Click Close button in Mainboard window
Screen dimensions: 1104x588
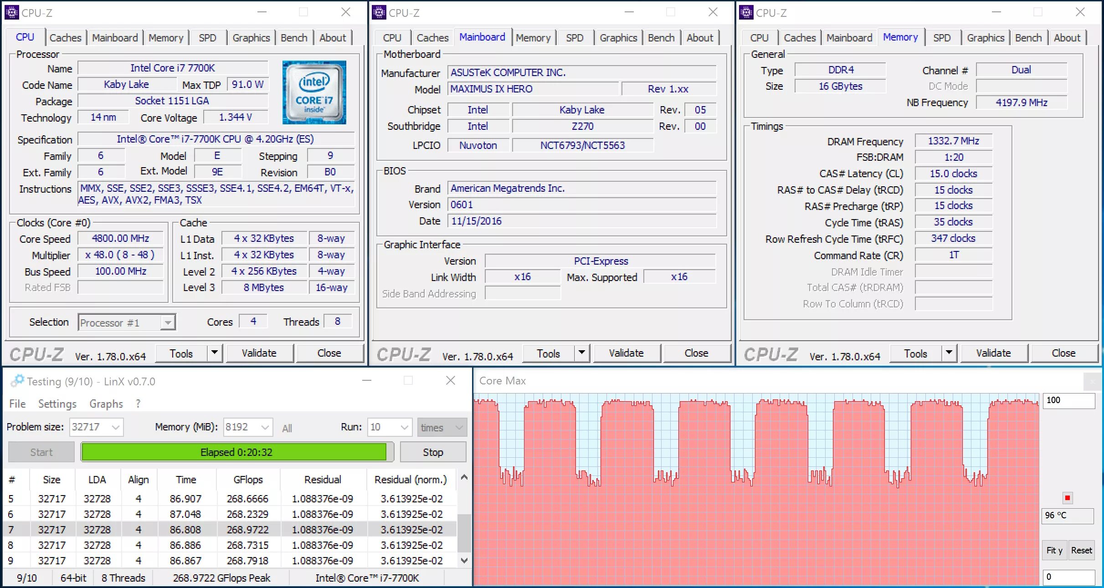click(x=696, y=353)
